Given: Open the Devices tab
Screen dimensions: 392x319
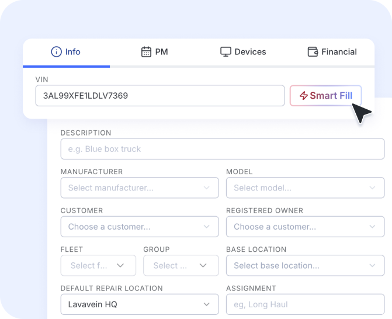Looking at the screenshot, I should pyautogui.click(x=243, y=52).
